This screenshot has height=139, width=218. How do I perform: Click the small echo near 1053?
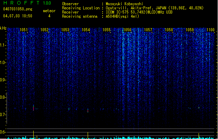click(69, 109)
